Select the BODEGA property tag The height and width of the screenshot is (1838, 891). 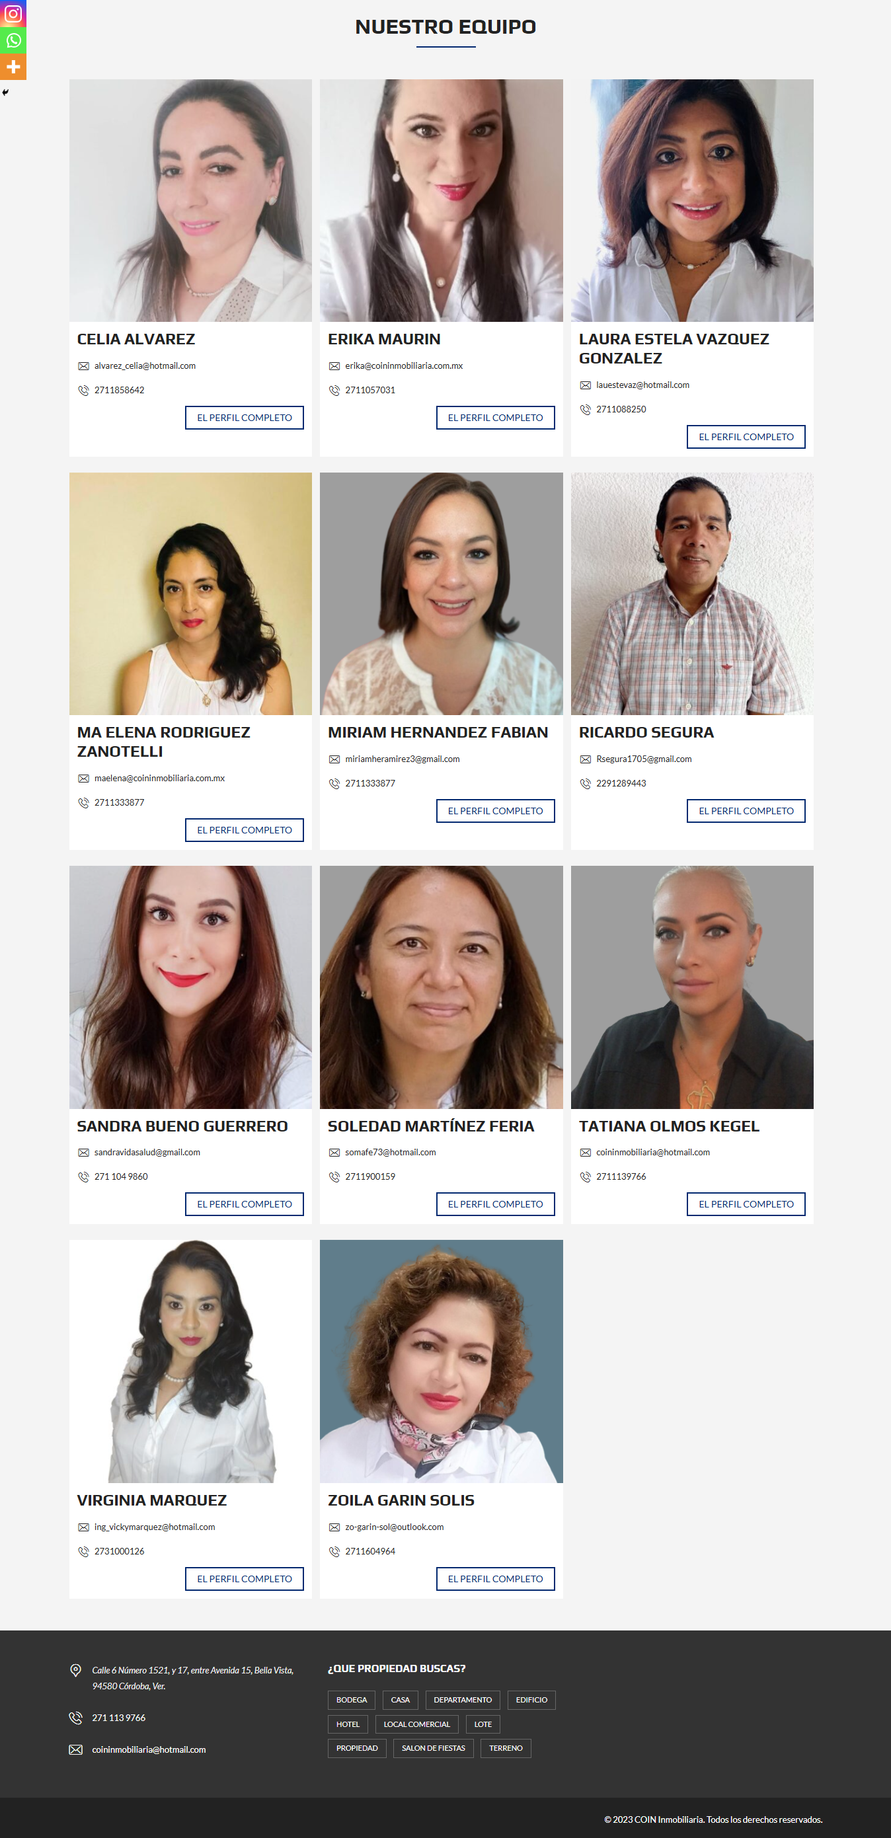[352, 1700]
